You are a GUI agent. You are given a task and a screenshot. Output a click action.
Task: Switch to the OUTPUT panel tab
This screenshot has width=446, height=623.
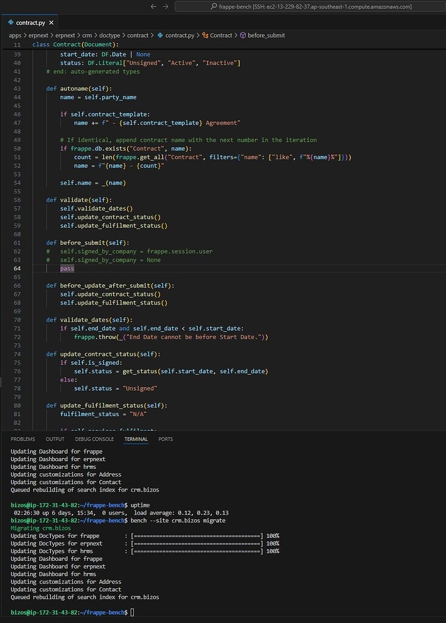pyautogui.click(x=55, y=439)
